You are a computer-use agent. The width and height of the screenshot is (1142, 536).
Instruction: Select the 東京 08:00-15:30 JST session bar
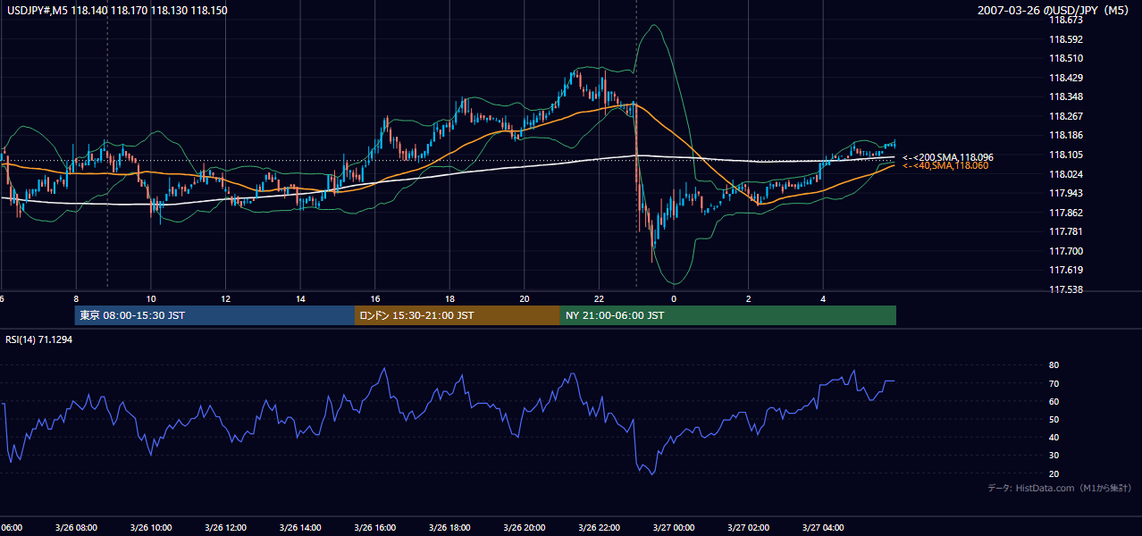[214, 315]
